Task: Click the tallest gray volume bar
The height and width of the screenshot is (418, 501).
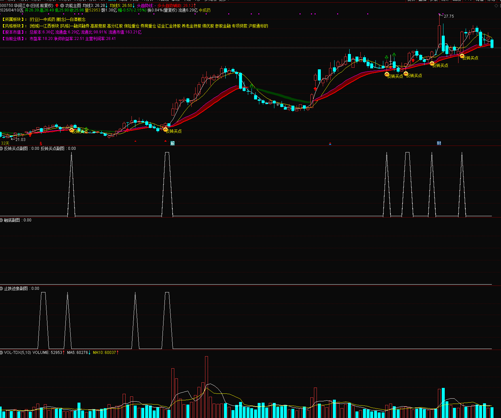Action: [206, 387]
